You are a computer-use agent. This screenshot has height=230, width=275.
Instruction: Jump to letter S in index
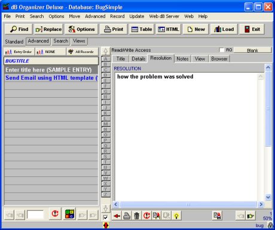coord(106,157)
